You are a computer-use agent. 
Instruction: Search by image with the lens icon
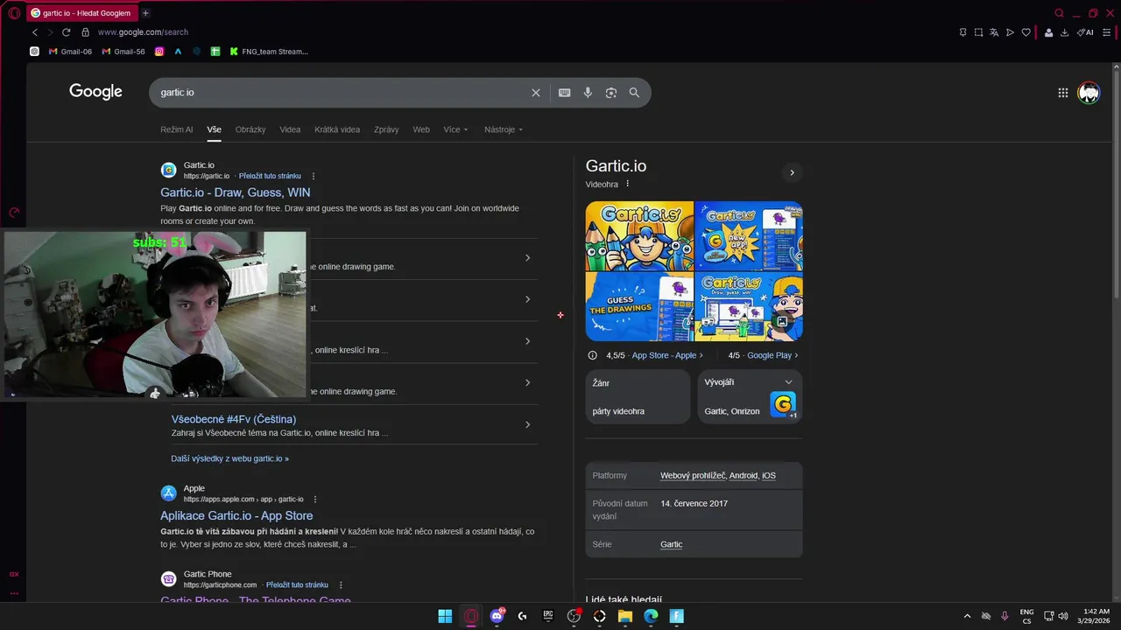point(611,93)
